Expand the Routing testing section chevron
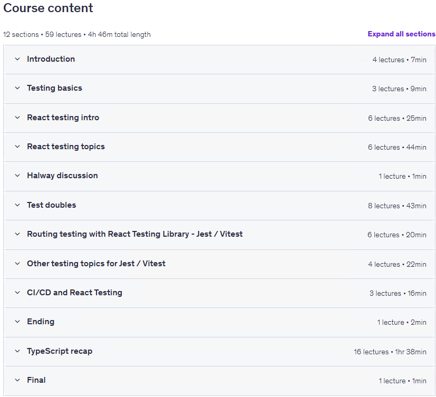 tap(17, 234)
